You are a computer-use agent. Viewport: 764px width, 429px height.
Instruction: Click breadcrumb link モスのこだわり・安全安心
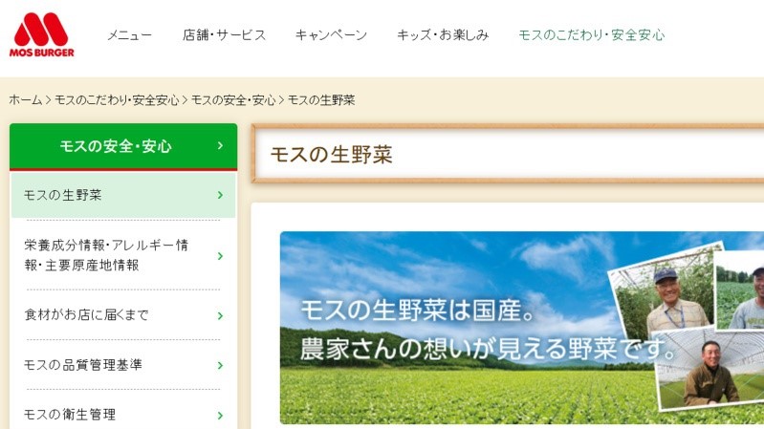pyautogui.click(x=117, y=99)
